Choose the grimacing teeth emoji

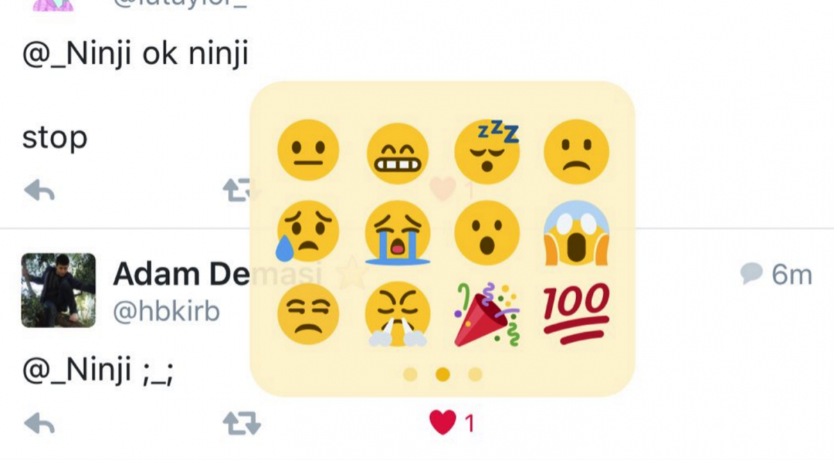tap(398, 150)
